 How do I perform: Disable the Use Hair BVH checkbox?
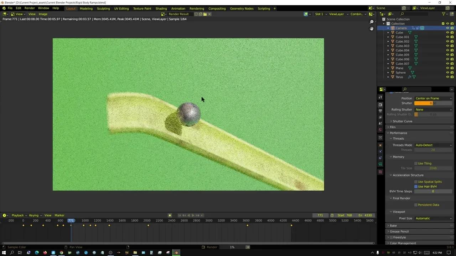click(416, 187)
